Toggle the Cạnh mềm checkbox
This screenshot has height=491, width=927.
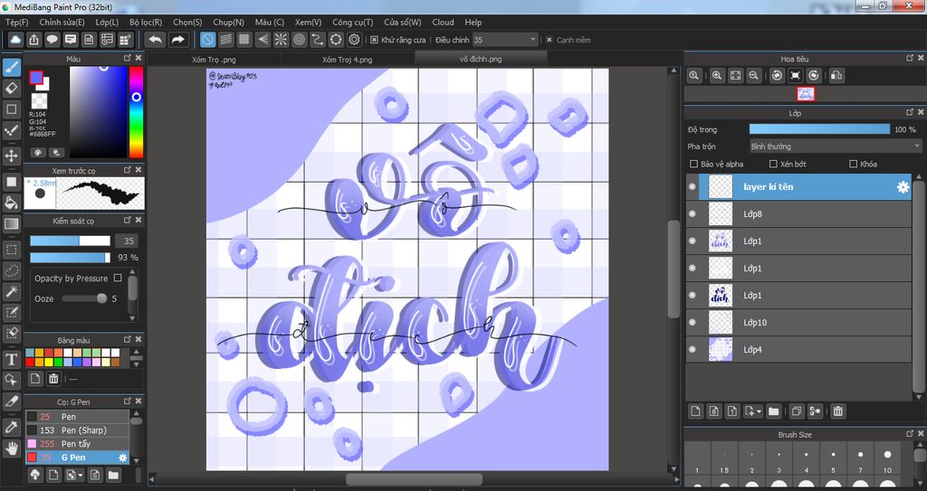click(550, 40)
